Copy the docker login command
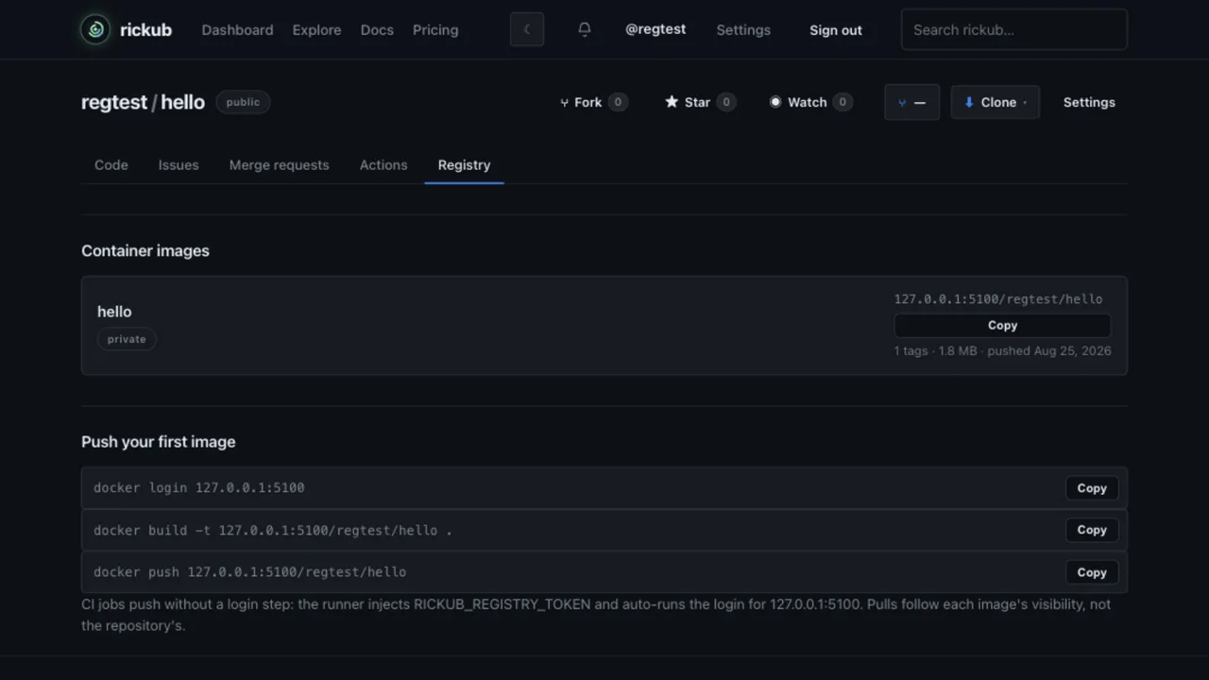This screenshot has width=1209, height=680. (x=1092, y=488)
